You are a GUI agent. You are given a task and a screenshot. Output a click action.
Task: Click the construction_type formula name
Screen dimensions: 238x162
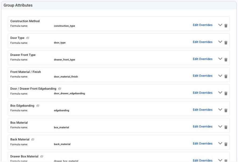point(64,26)
